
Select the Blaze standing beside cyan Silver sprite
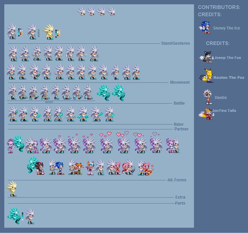click(x=11, y=146)
